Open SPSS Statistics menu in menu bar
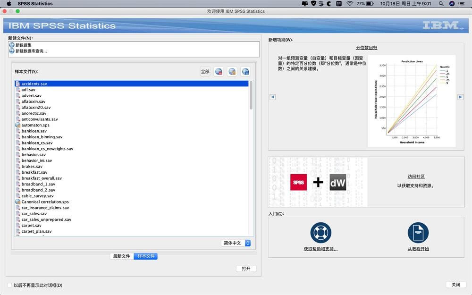The height and width of the screenshot is (295, 472). (x=35, y=4)
